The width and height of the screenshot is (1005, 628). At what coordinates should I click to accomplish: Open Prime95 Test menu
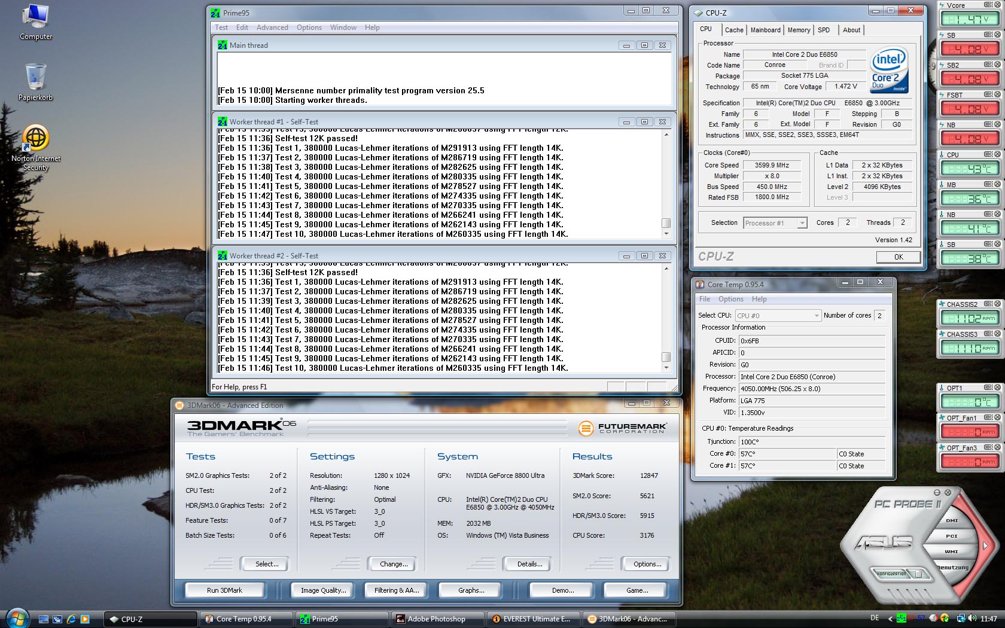[x=221, y=28]
